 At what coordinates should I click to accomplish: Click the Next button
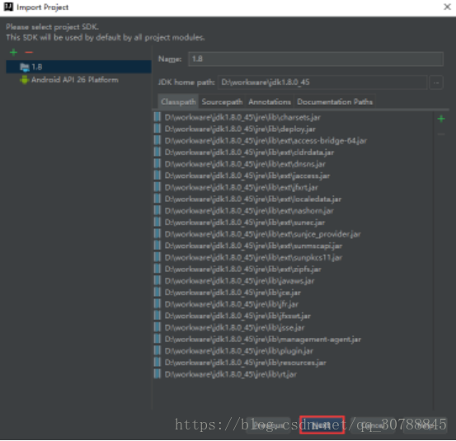[322, 425]
